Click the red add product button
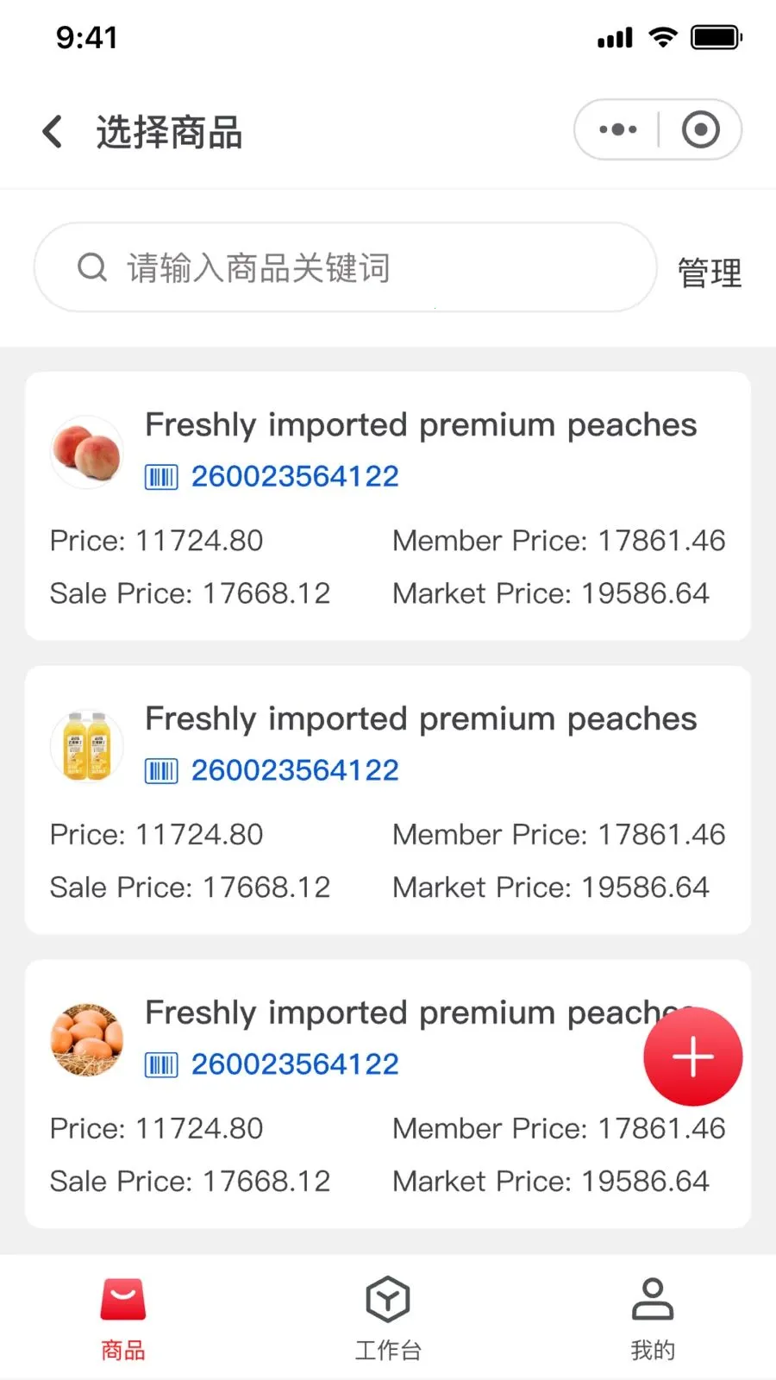 (x=692, y=1057)
